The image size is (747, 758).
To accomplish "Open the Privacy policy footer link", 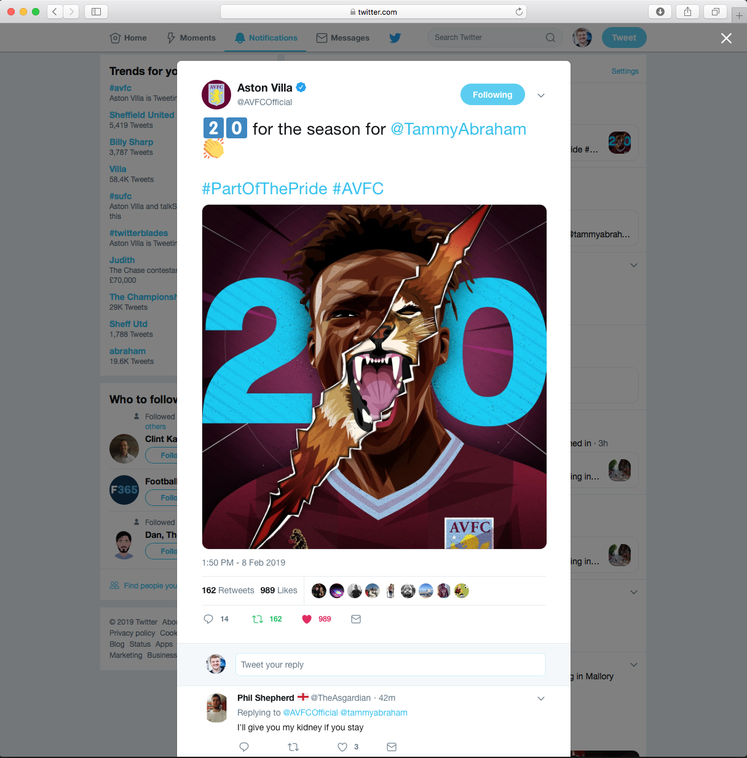I will [132, 633].
